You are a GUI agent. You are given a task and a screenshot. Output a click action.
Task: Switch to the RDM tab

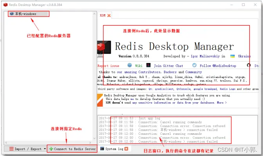click(103, 15)
